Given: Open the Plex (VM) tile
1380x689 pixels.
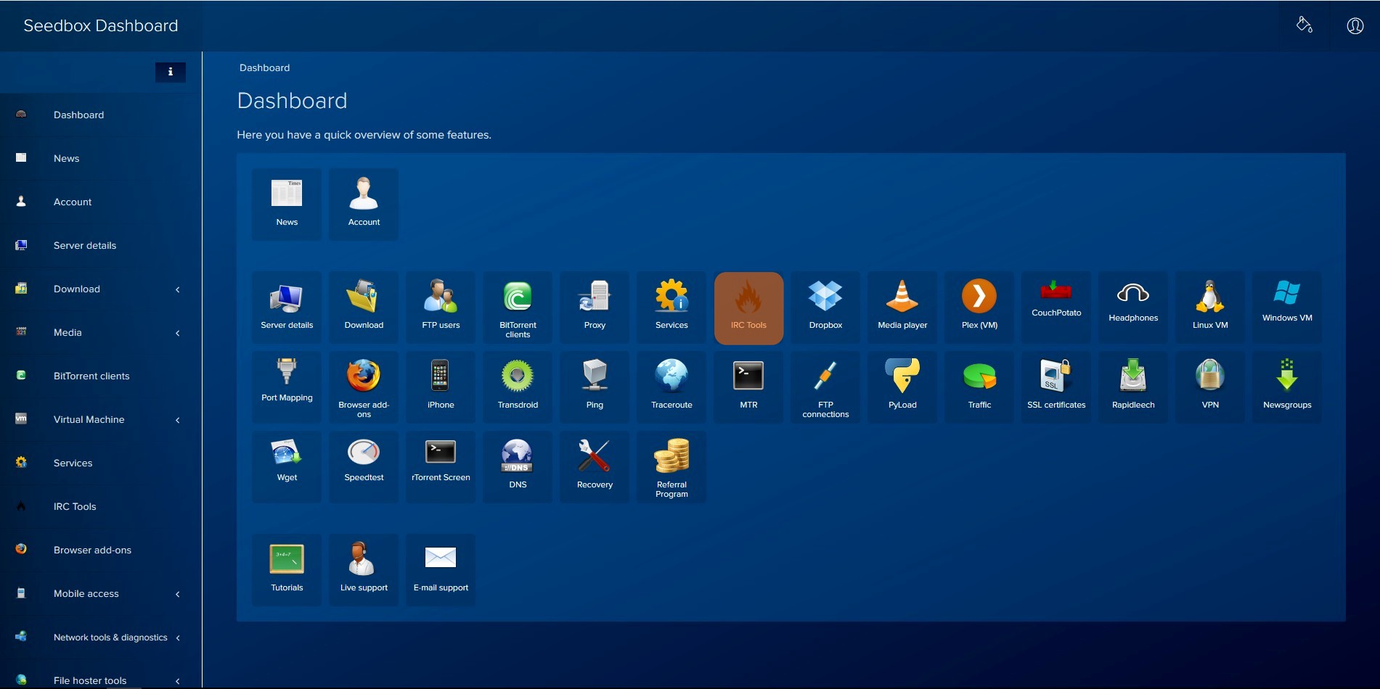Looking at the screenshot, I should tap(979, 305).
